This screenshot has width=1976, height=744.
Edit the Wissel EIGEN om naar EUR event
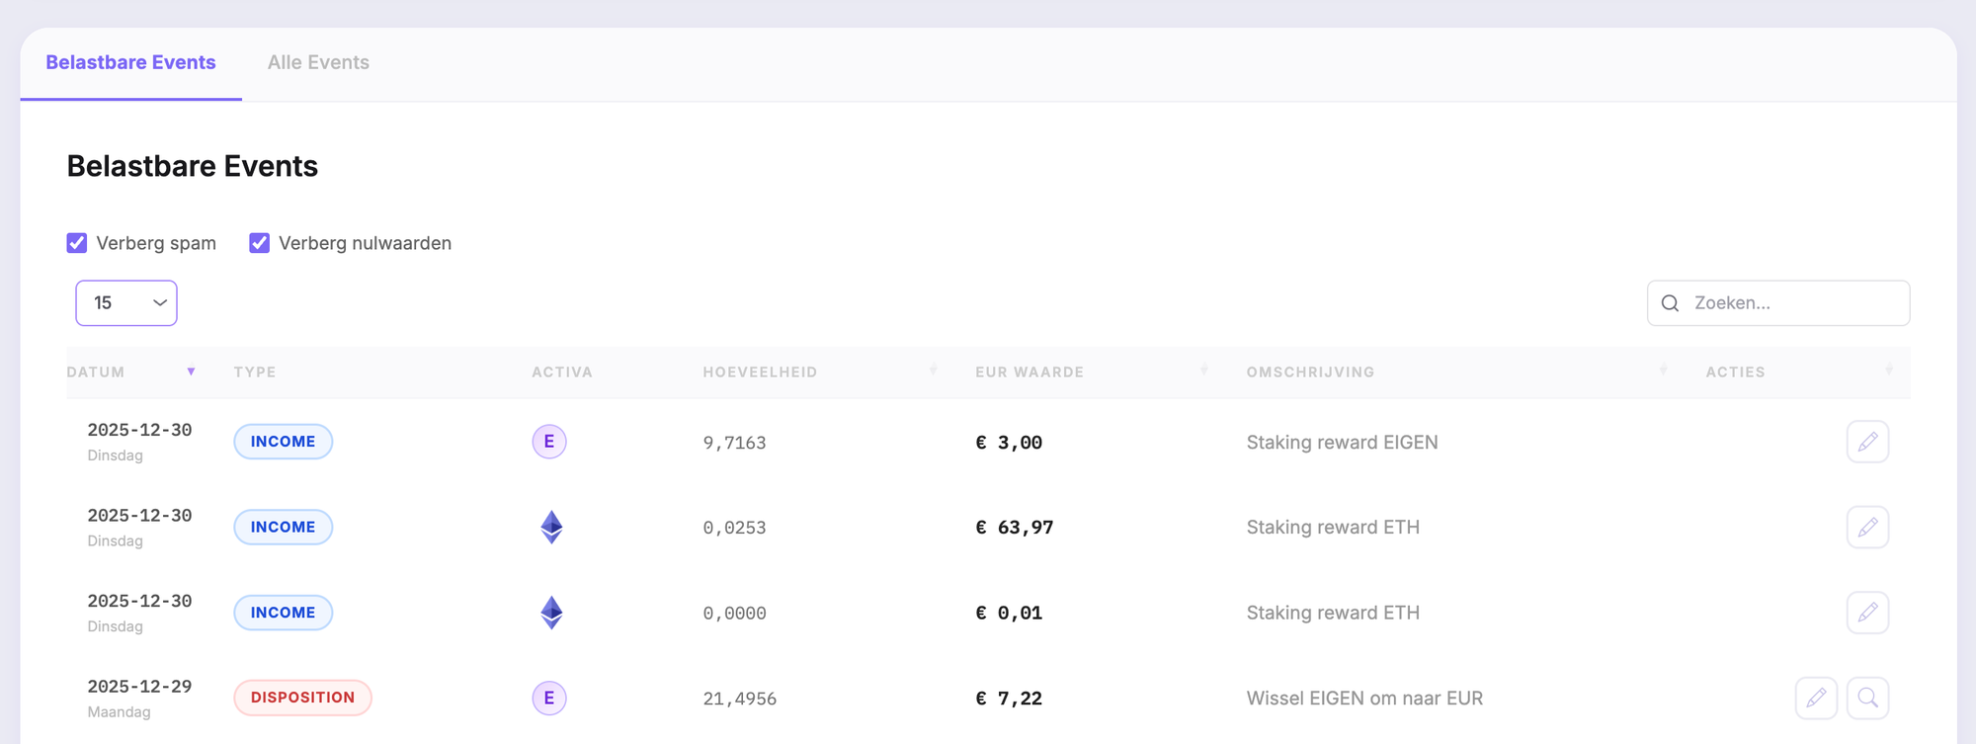[1815, 698]
